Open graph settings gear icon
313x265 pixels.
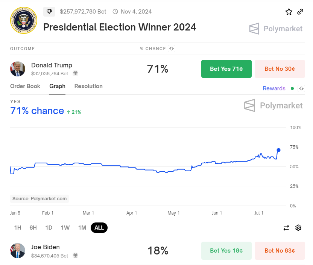point(298,228)
